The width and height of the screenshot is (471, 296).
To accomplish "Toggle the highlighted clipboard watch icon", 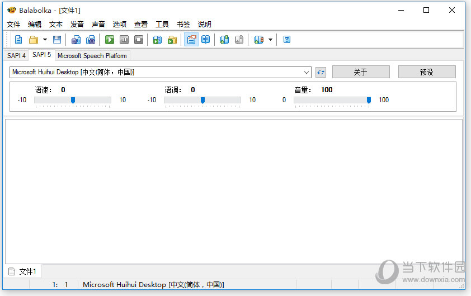I will 191,40.
